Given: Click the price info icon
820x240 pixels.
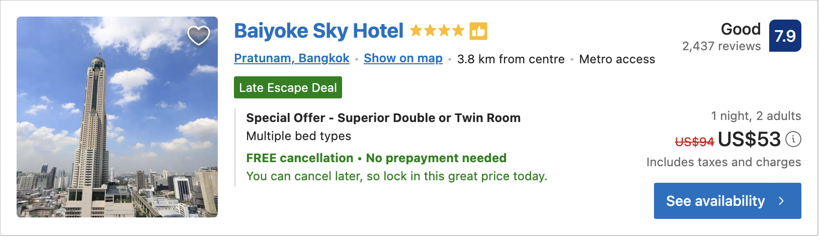Looking at the screenshot, I should [x=793, y=139].
